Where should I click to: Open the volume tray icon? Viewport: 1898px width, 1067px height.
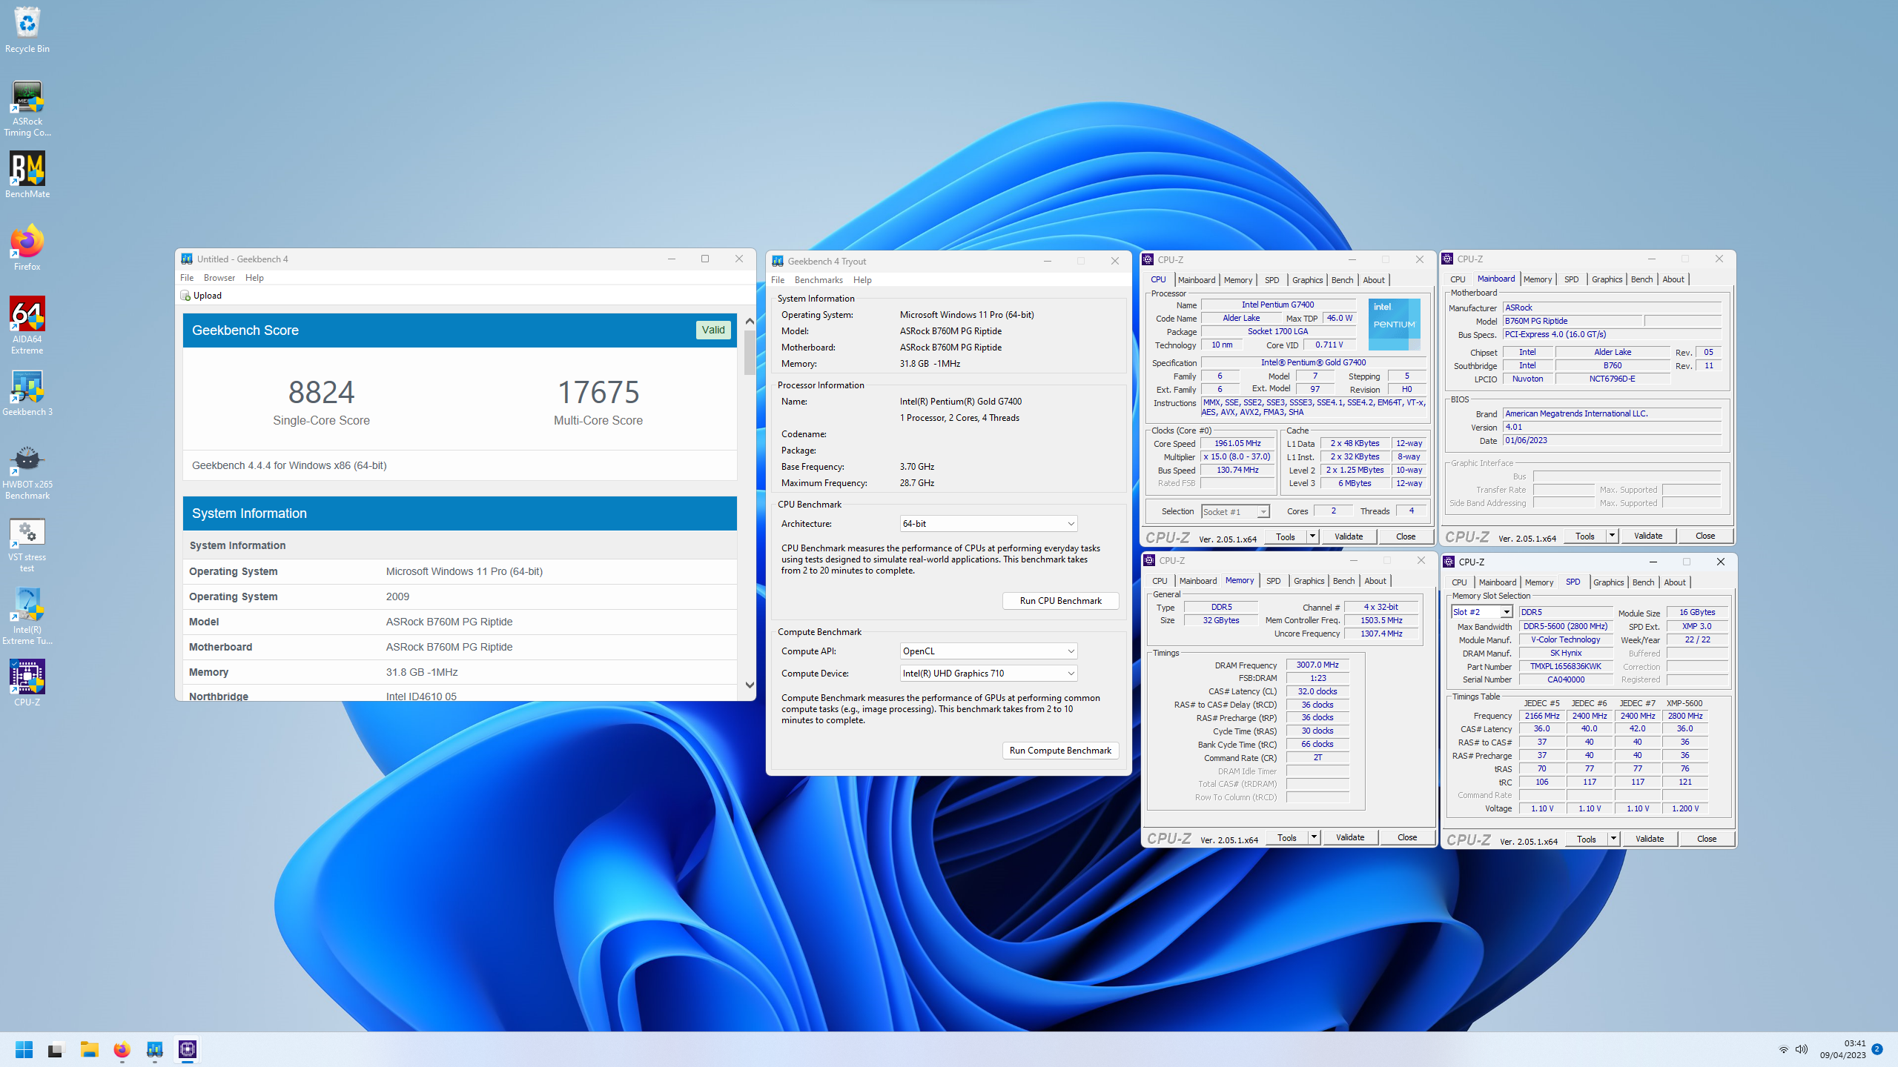[1802, 1049]
